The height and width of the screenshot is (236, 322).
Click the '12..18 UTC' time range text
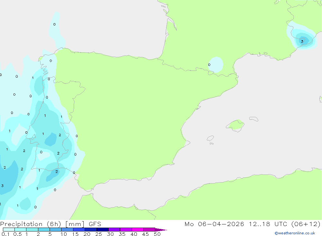[x=268, y=224]
